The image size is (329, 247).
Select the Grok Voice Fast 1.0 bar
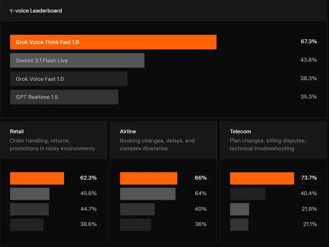[x=69, y=79]
